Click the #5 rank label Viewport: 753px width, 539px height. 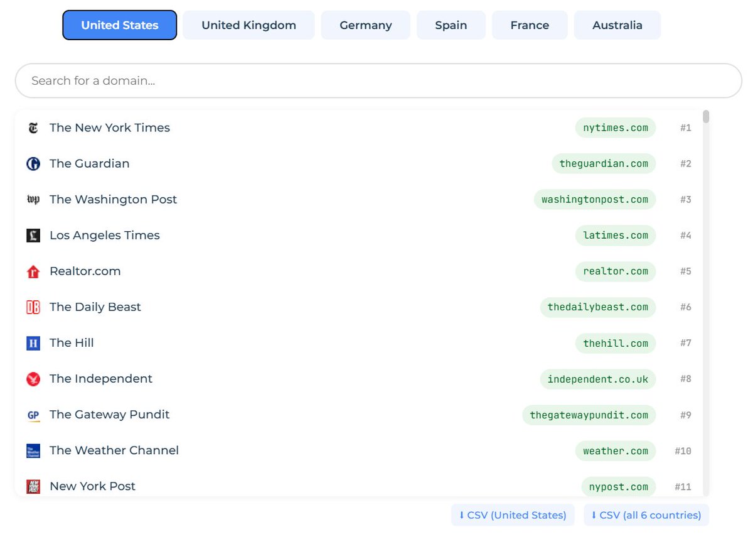click(686, 271)
